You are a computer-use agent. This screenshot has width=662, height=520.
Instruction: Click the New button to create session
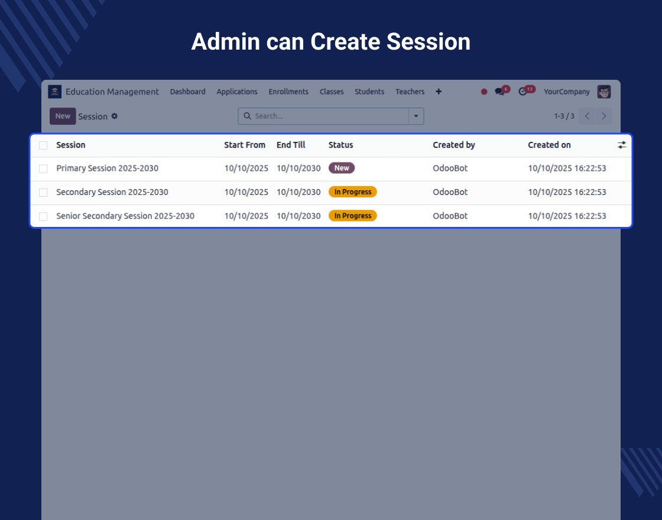[63, 116]
